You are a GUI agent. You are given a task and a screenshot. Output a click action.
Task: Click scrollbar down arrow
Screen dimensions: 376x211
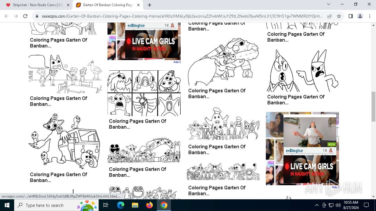tap(373, 197)
